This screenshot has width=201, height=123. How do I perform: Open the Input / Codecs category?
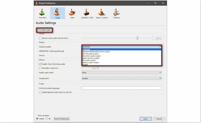click(102, 13)
